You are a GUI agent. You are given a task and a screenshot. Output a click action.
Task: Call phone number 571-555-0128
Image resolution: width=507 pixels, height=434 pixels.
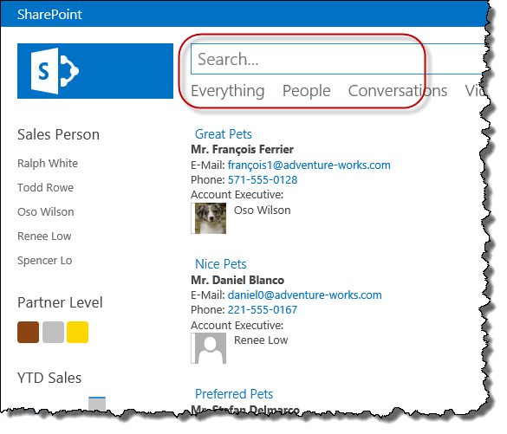pos(263,179)
